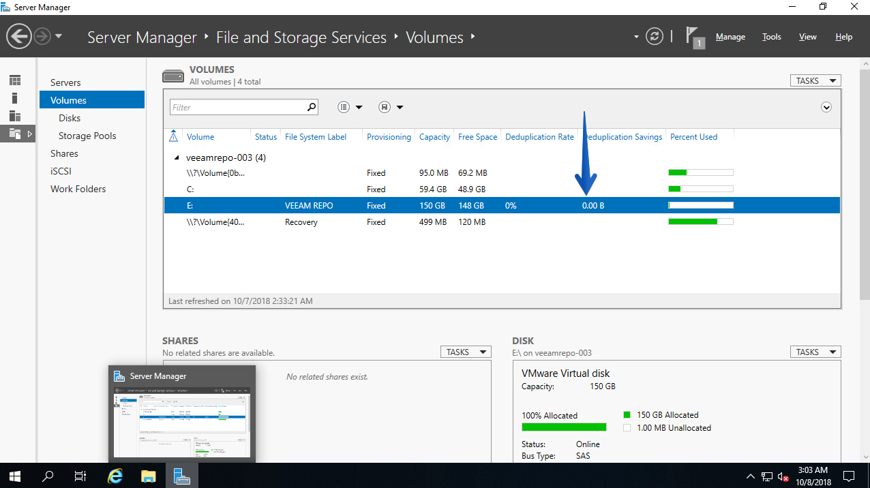The height and width of the screenshot is (488, 870).
Task: Select the 95.0 MB volume row
Action: click(502, 172)
